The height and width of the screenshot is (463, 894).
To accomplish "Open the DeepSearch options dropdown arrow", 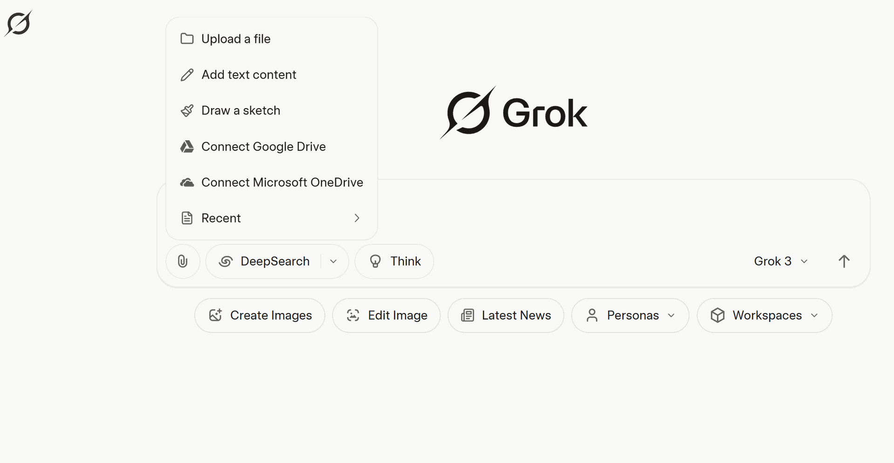I will (333, 261).
